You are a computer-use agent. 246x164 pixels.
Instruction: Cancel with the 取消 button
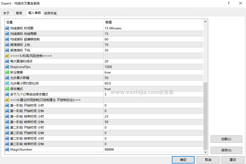[x=208, y=160]
